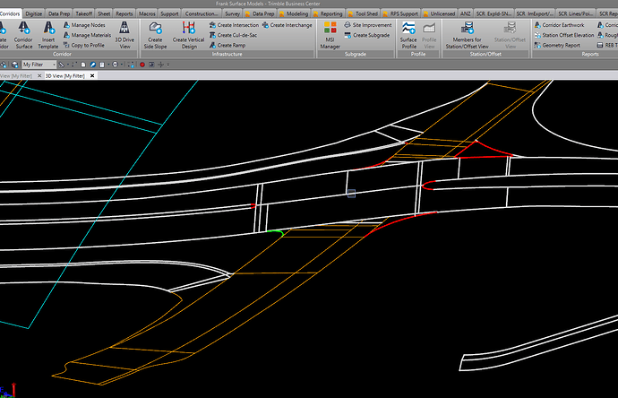
Task: Open the My Filter dropdown
Action: pyautogui.click(x=39, y=65)
